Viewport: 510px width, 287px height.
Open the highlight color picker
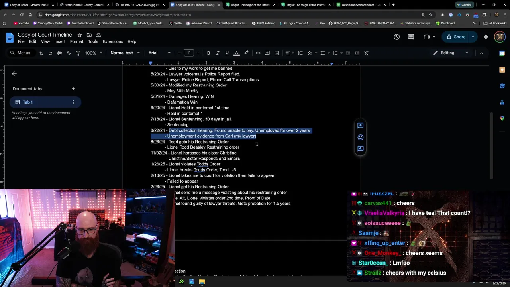coord(246,53)
